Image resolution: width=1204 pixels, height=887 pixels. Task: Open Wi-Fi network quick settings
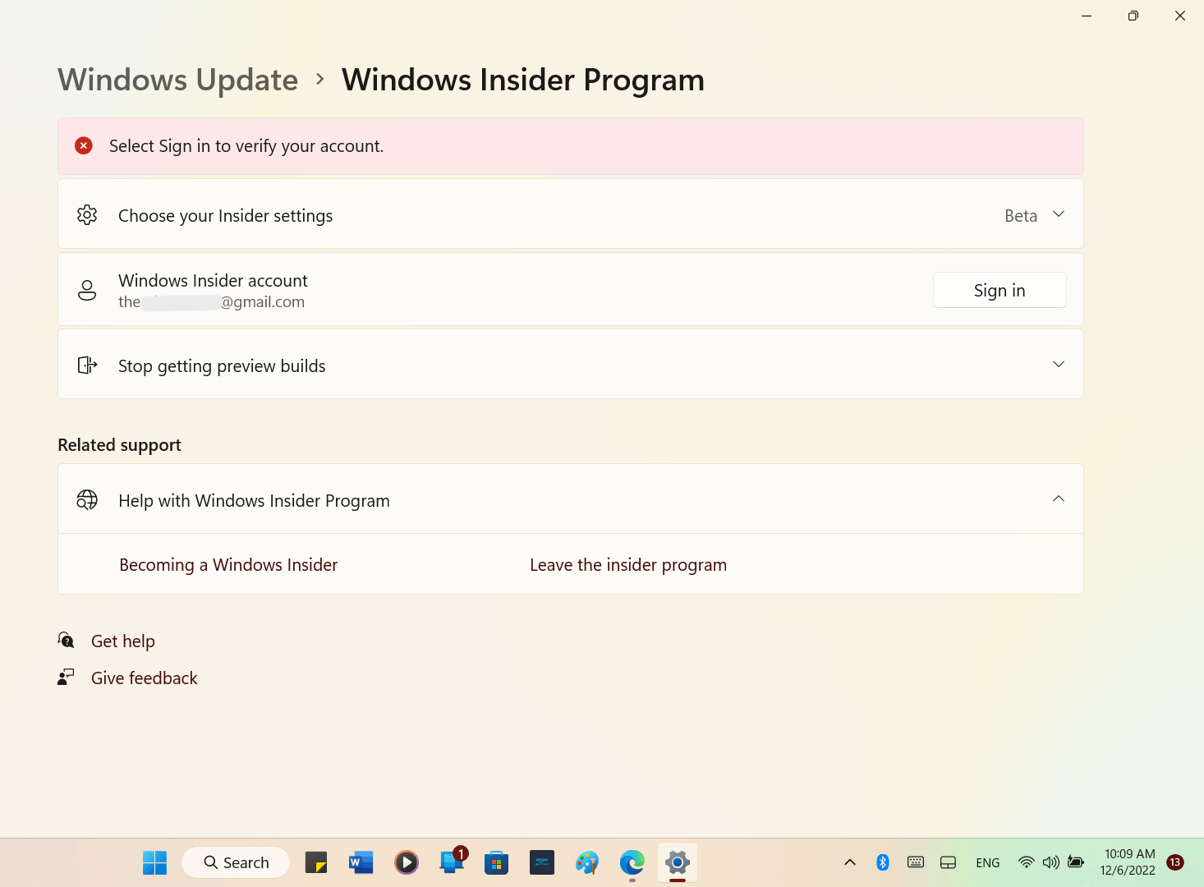pos(1026,862)
